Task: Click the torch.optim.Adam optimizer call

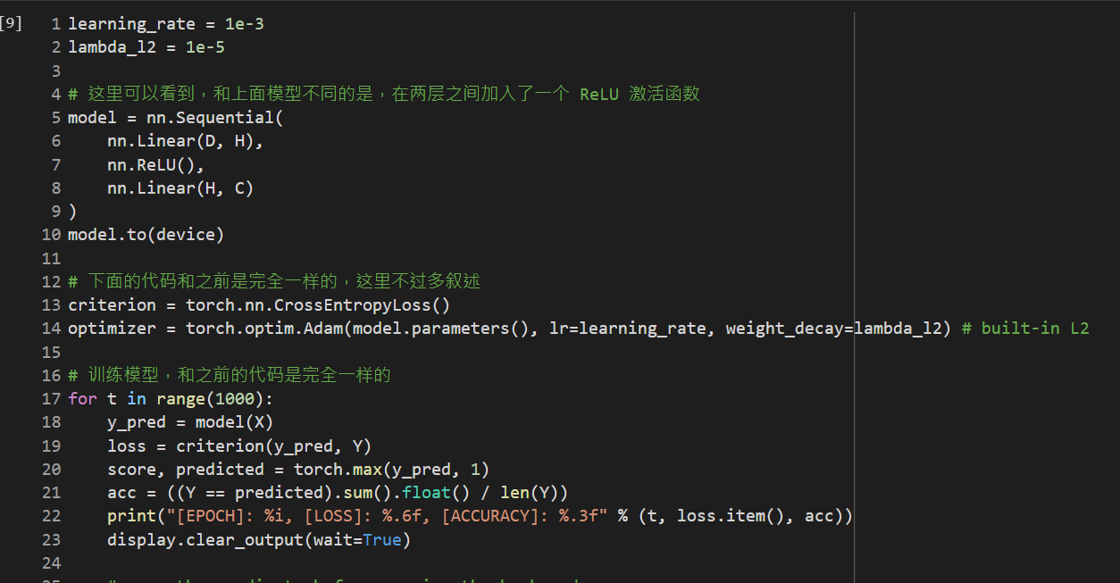Action: point(268,329)
